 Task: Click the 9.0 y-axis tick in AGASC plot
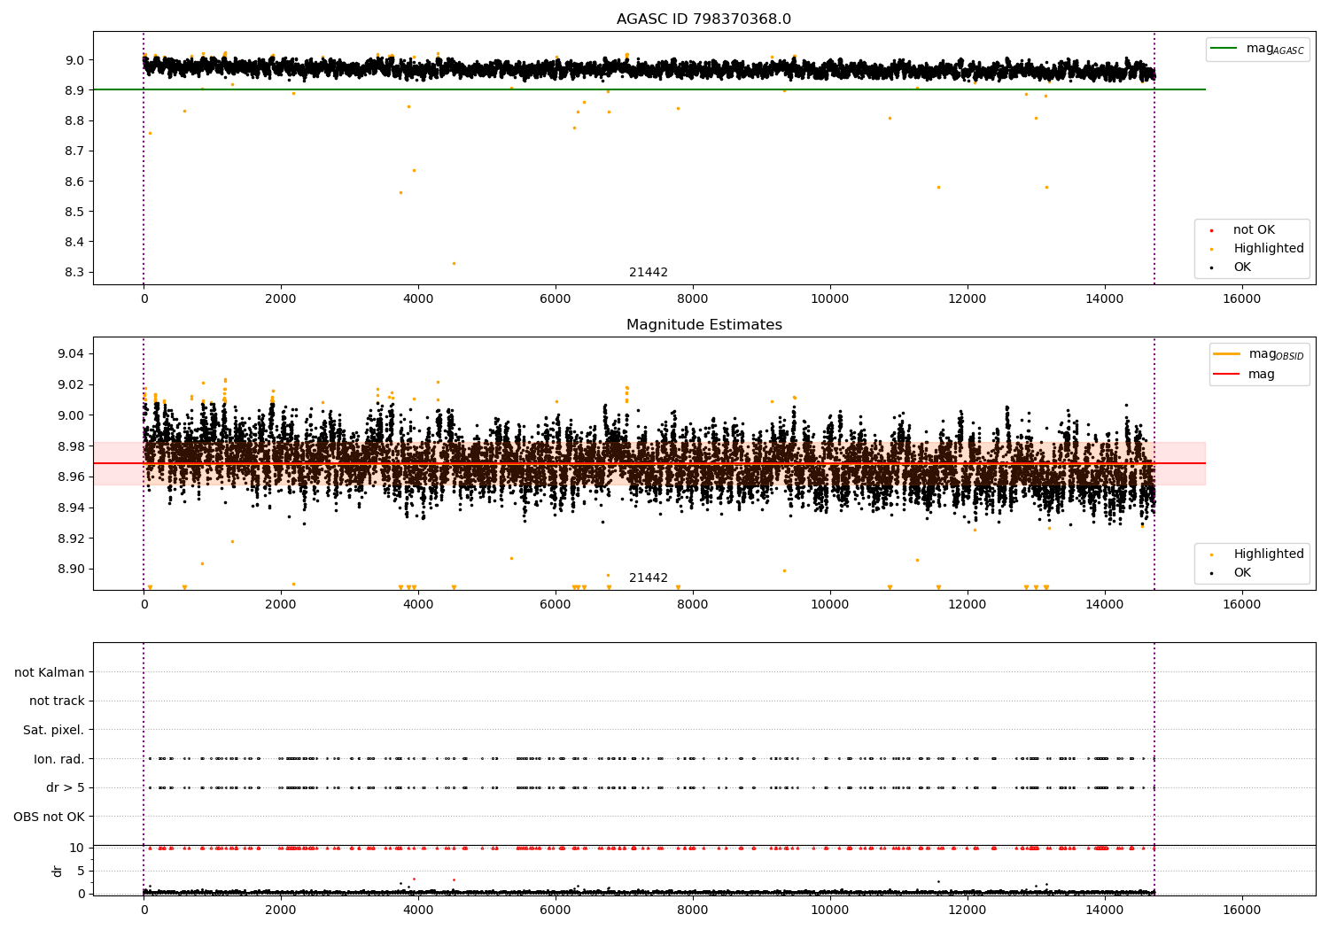(74, 60)
